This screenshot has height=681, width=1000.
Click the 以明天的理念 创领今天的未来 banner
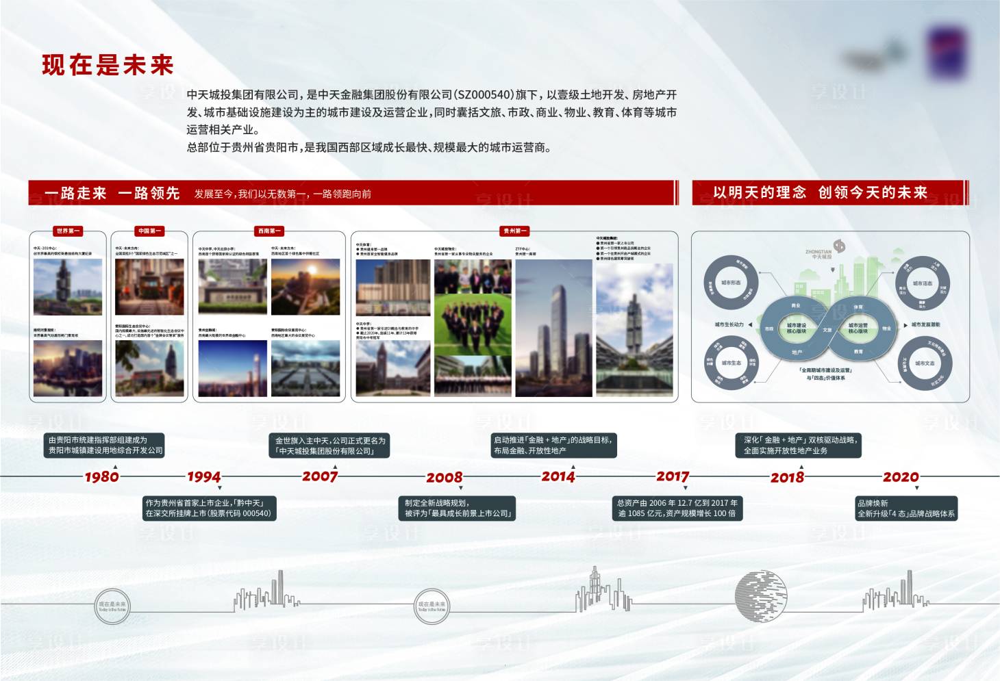828,193
